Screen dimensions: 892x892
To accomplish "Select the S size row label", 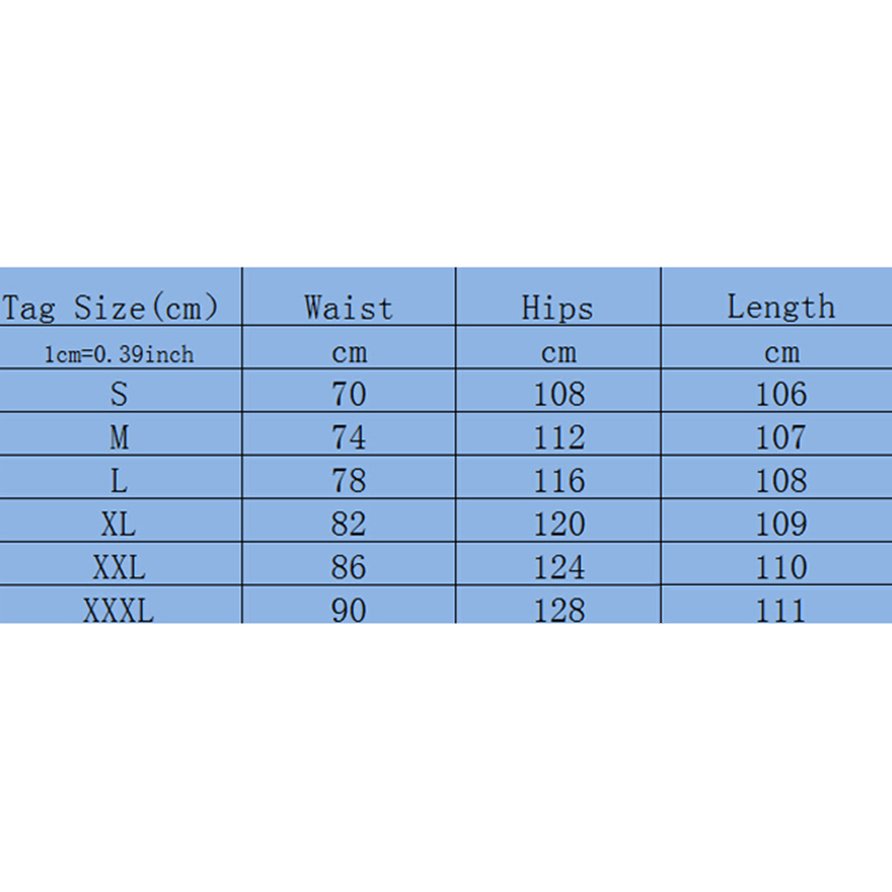I will (x=119, y=393).
